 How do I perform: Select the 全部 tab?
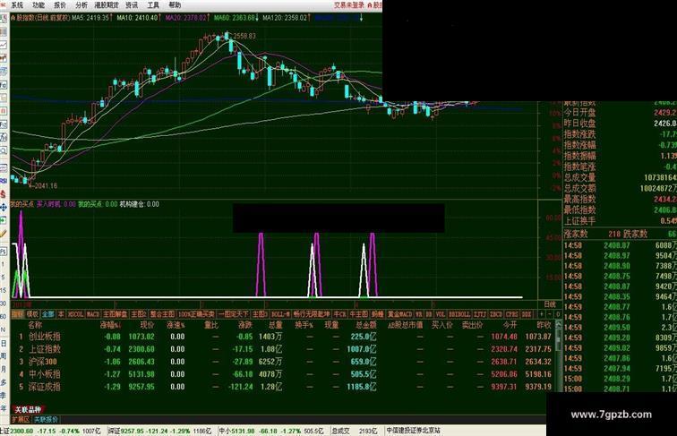(x=48, y=314)
